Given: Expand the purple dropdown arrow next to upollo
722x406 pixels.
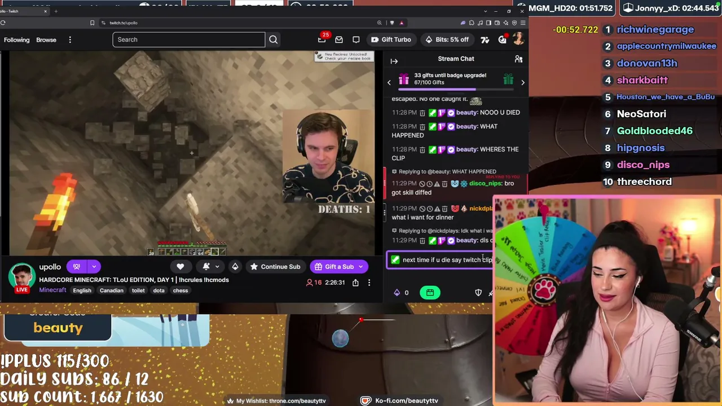Looking at the screenshot, I should 94,267.
